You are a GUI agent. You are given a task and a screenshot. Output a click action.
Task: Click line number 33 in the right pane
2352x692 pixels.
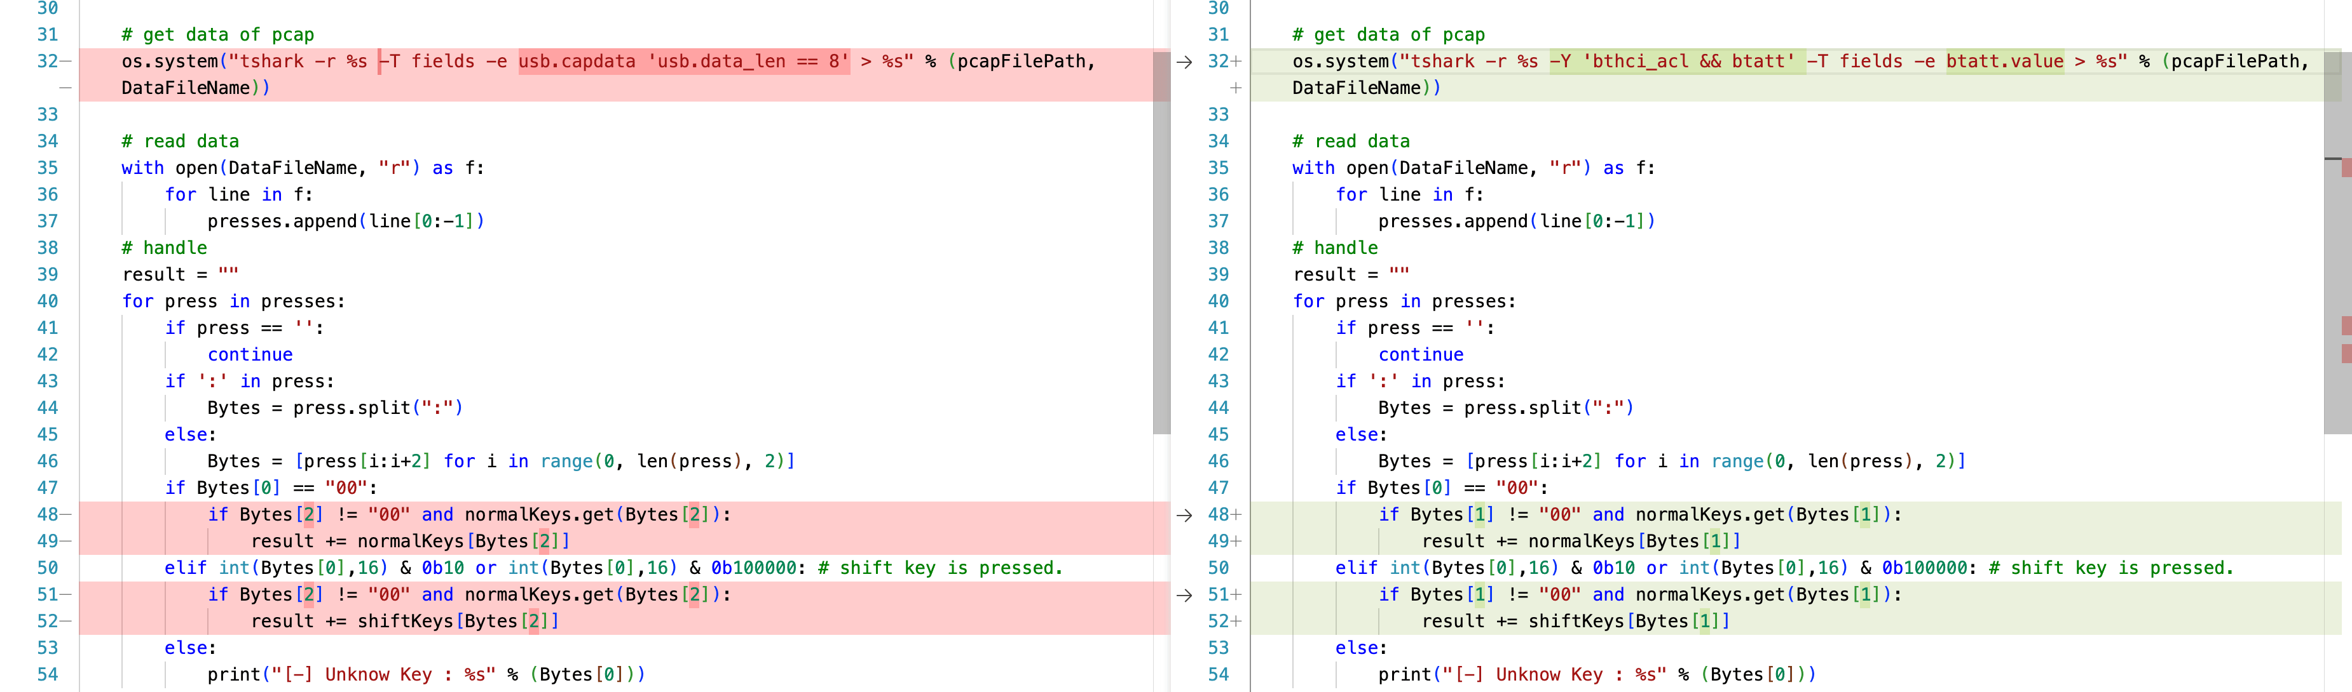[1218, 115]
